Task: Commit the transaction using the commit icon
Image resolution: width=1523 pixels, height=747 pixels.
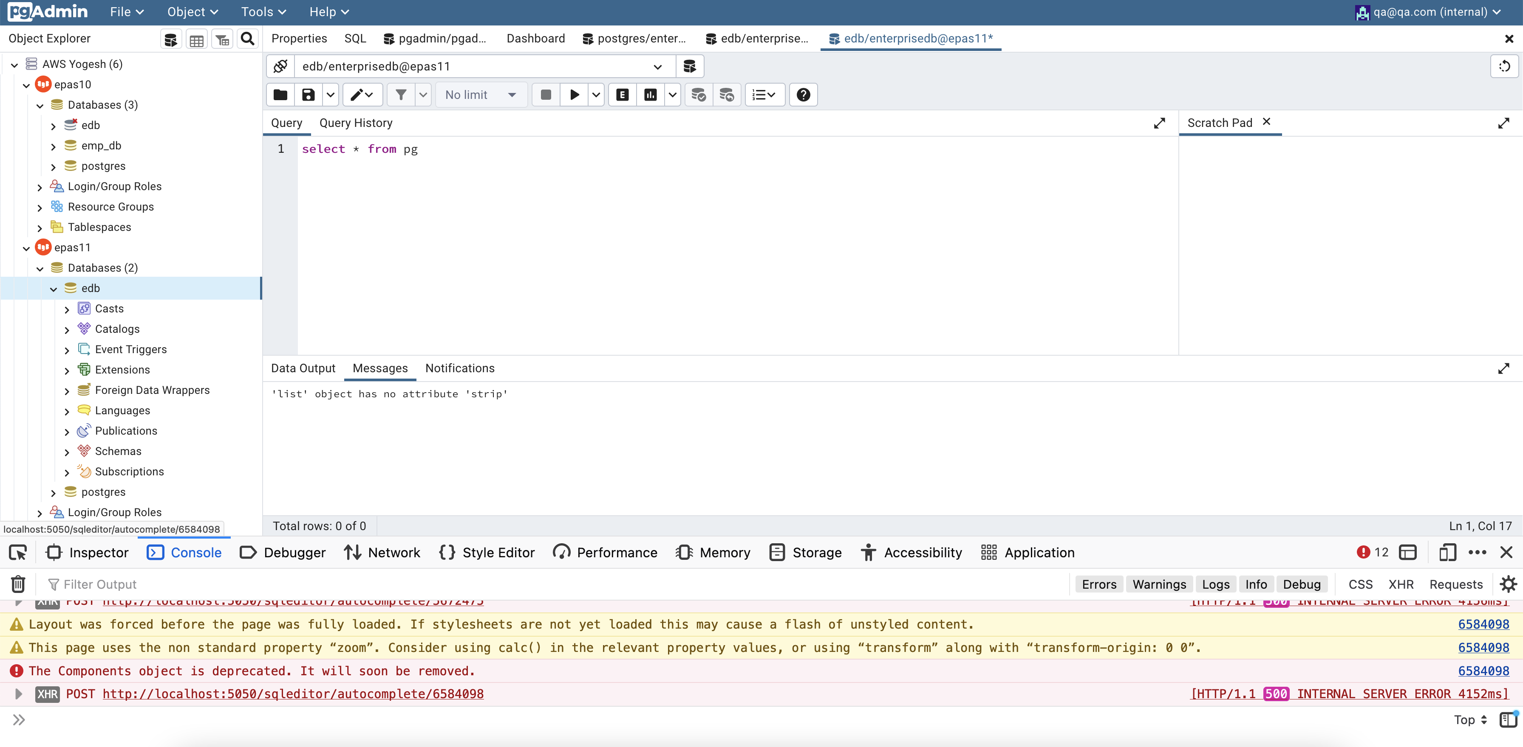Action: tap(698, 95)
